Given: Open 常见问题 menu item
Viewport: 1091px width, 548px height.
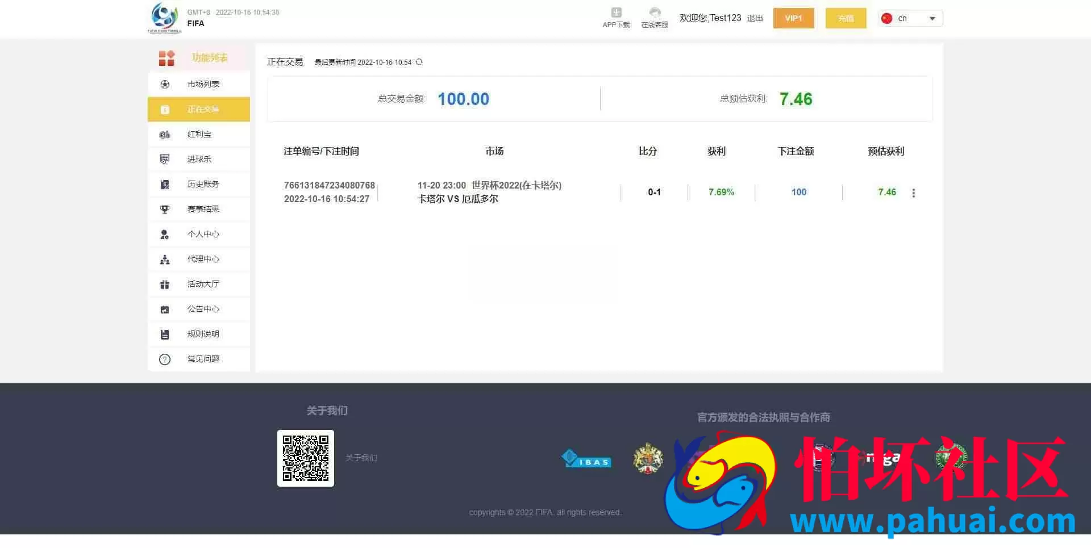Looking at the screenshot, I should [199, 359].
